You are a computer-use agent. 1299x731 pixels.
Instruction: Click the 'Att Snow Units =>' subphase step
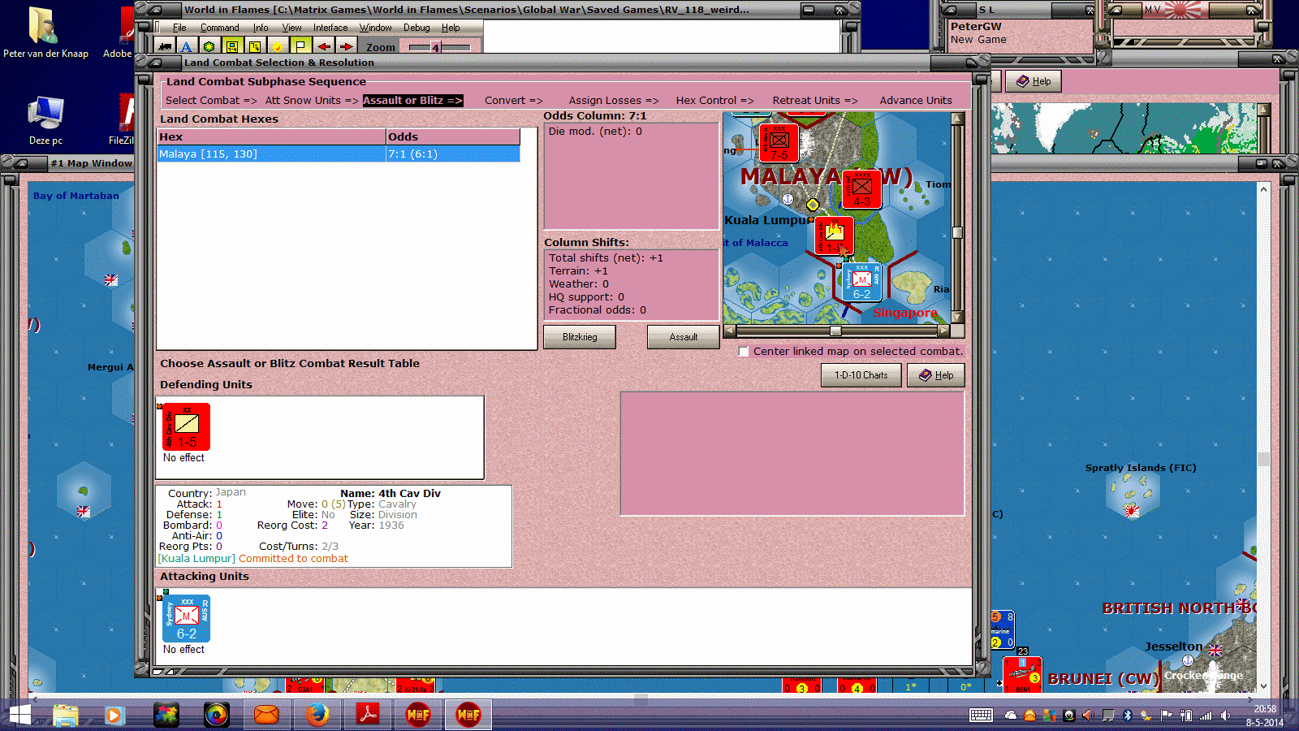tap(311, 101)
